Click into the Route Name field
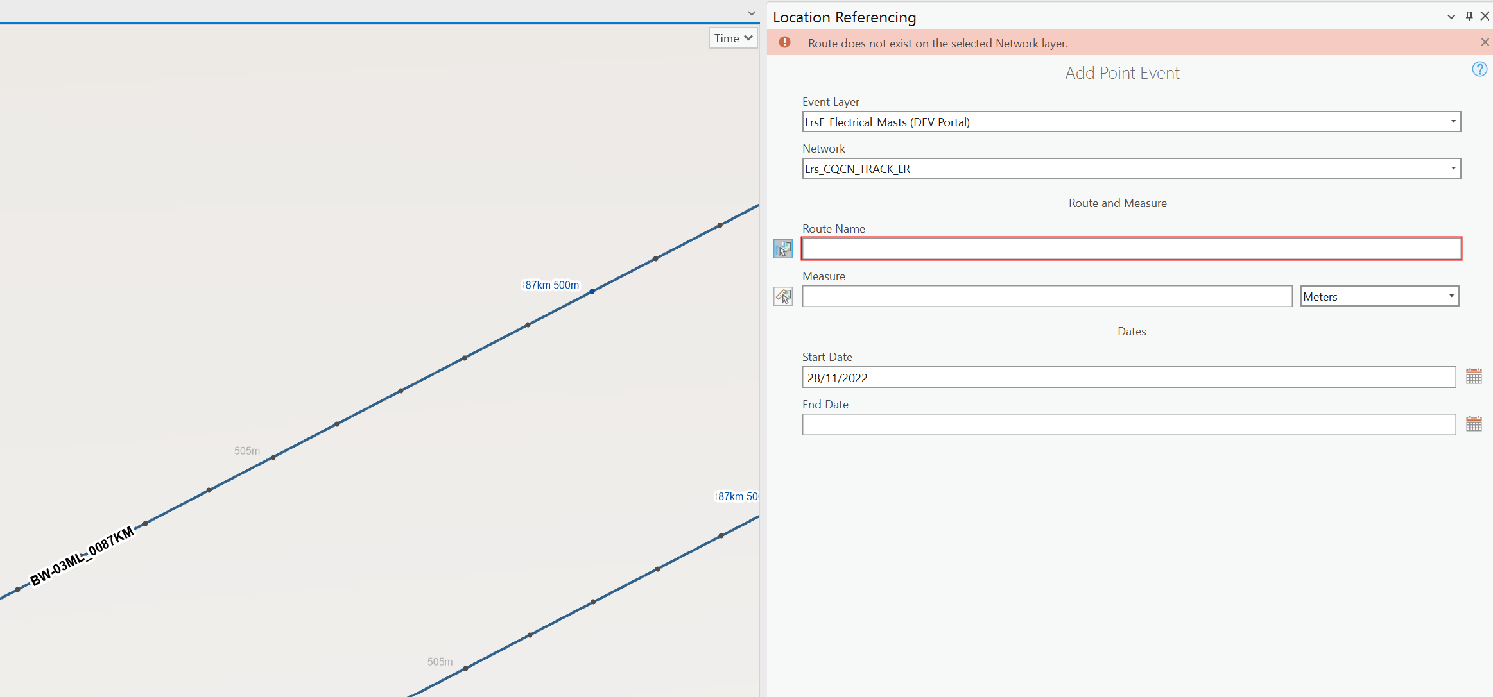This screenshot has width=1493, height=697. [x=1131, y=249]
